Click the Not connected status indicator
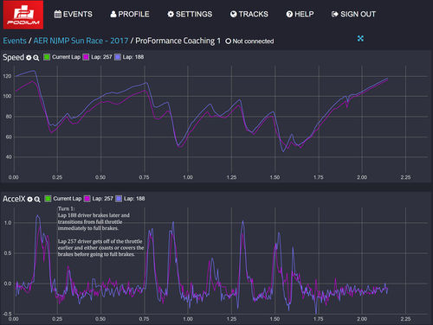 point(249,41)
